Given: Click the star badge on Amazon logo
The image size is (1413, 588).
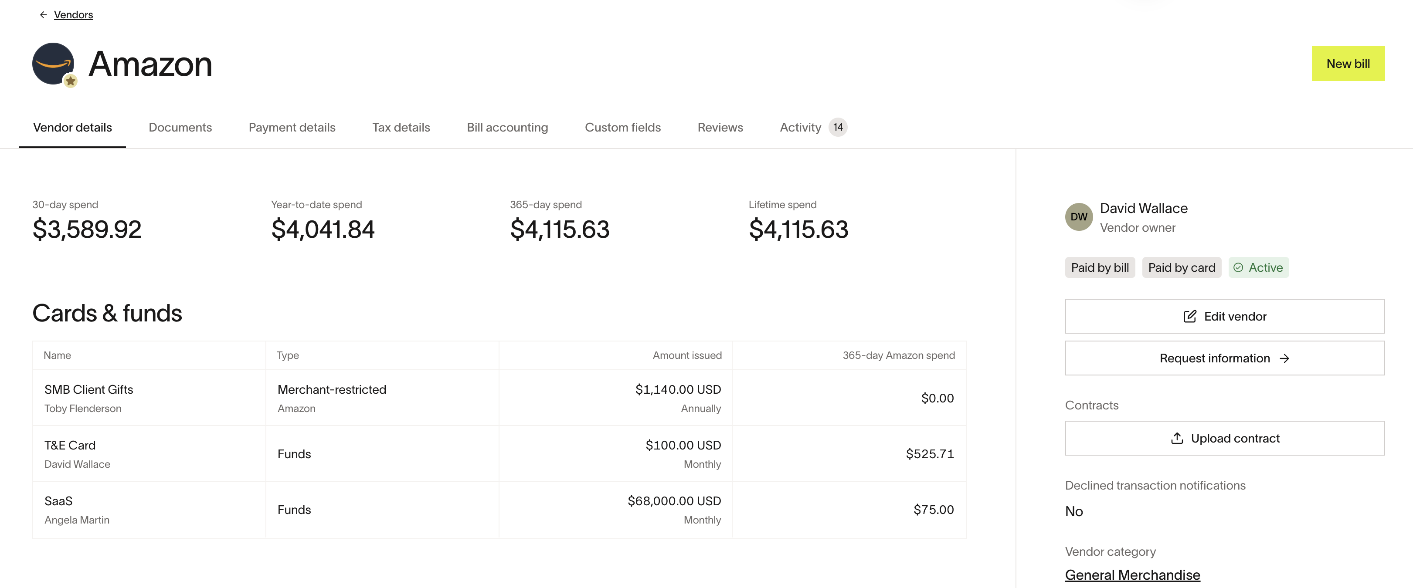Looking at the screenshot, I should click(70, 81).
